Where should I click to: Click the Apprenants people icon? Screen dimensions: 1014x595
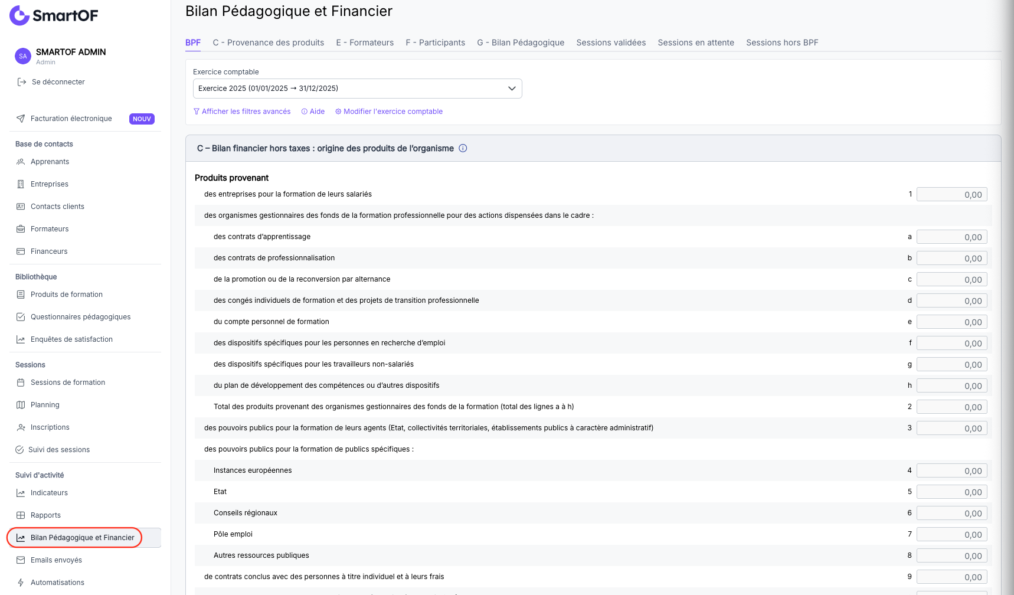pos(21,162)
